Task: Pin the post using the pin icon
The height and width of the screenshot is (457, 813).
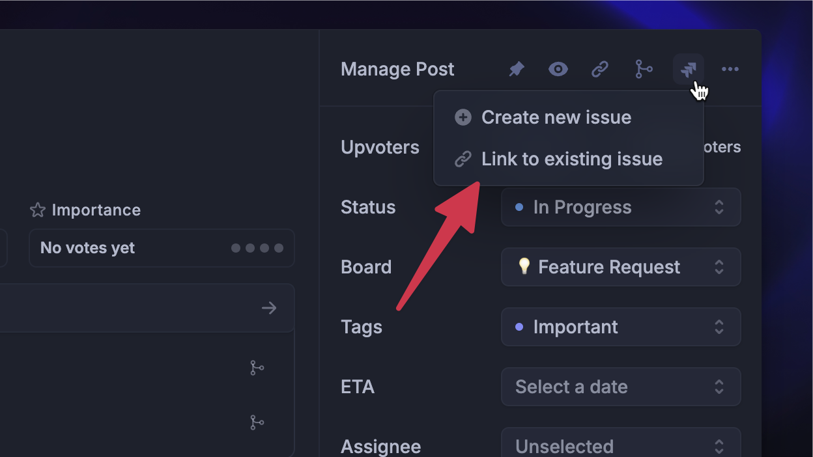Action: [x=516, y=69]
